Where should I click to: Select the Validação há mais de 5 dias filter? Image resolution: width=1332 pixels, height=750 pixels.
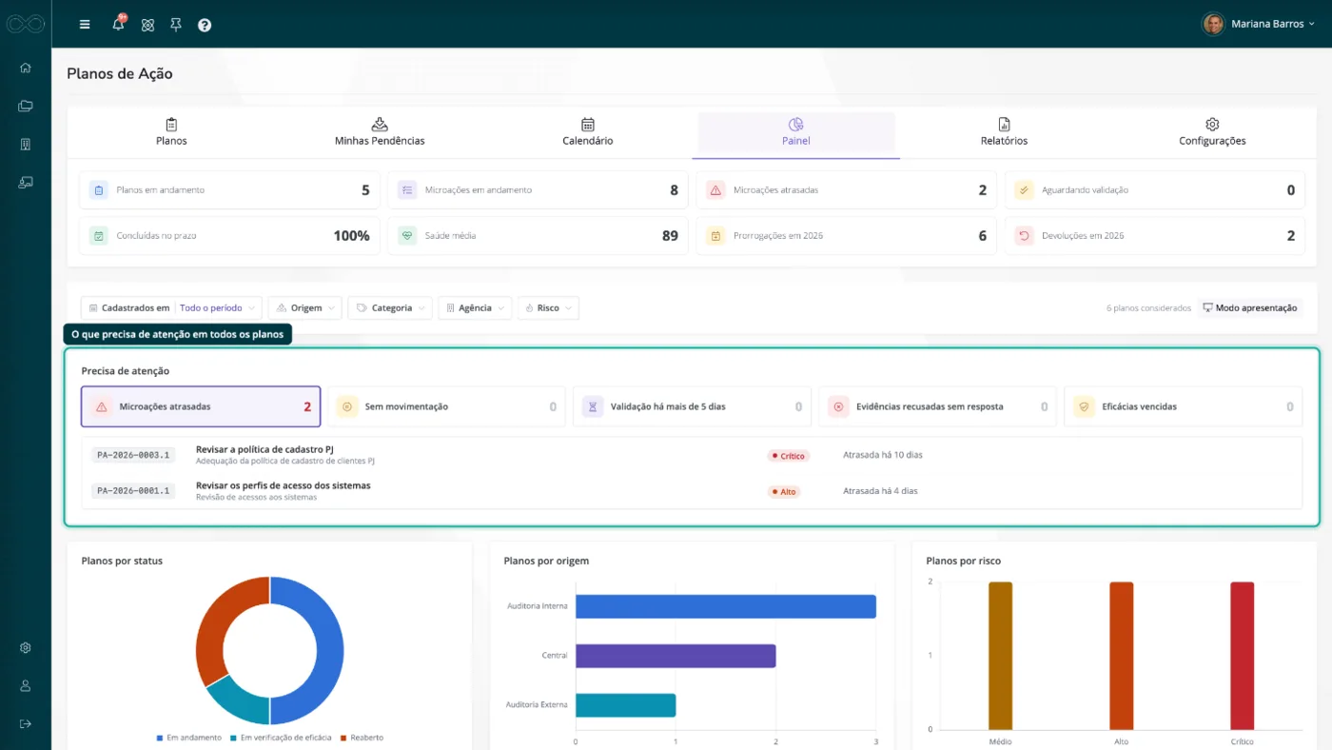692,406
